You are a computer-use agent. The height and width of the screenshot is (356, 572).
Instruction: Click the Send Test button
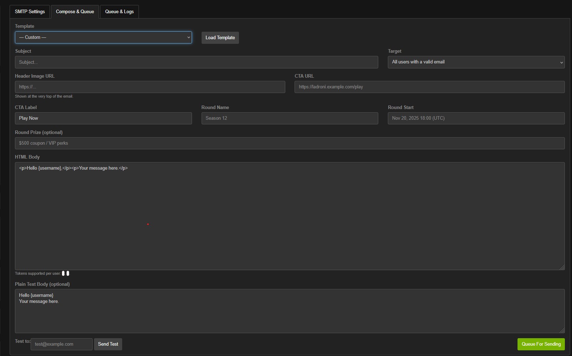point(108,344)
